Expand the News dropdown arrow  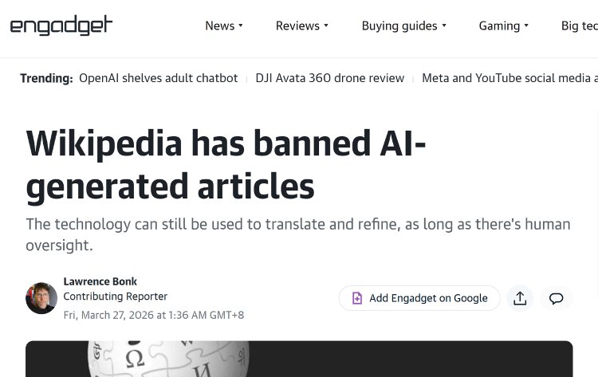[x=241, y=26]
